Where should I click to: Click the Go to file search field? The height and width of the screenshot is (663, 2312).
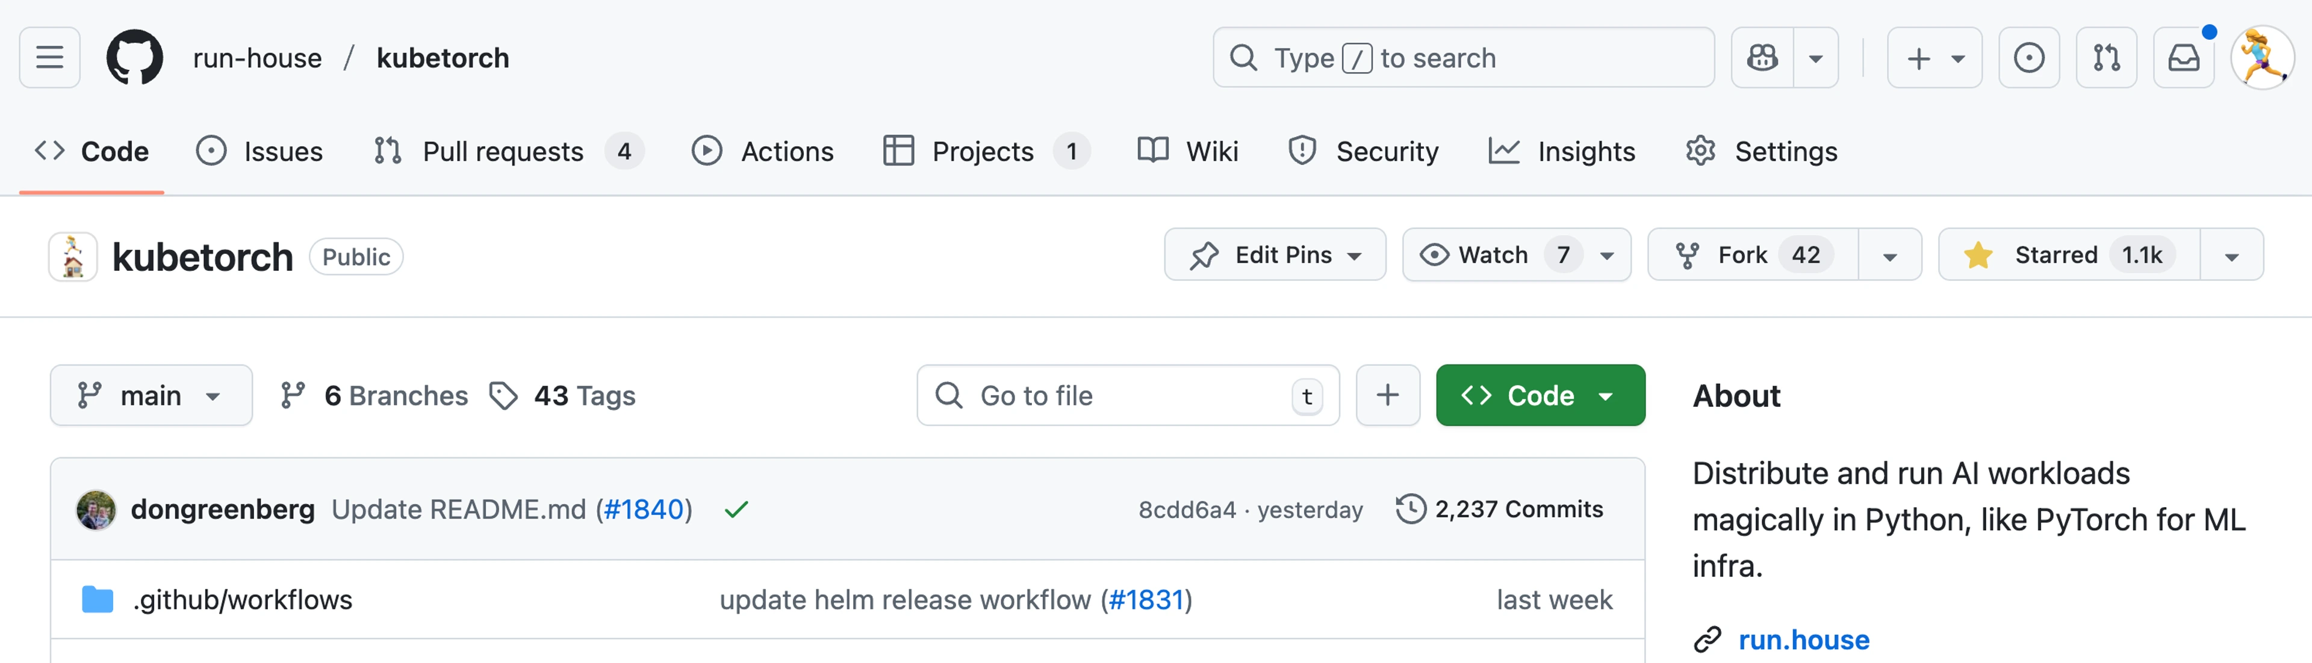[x=1113, y=396]
